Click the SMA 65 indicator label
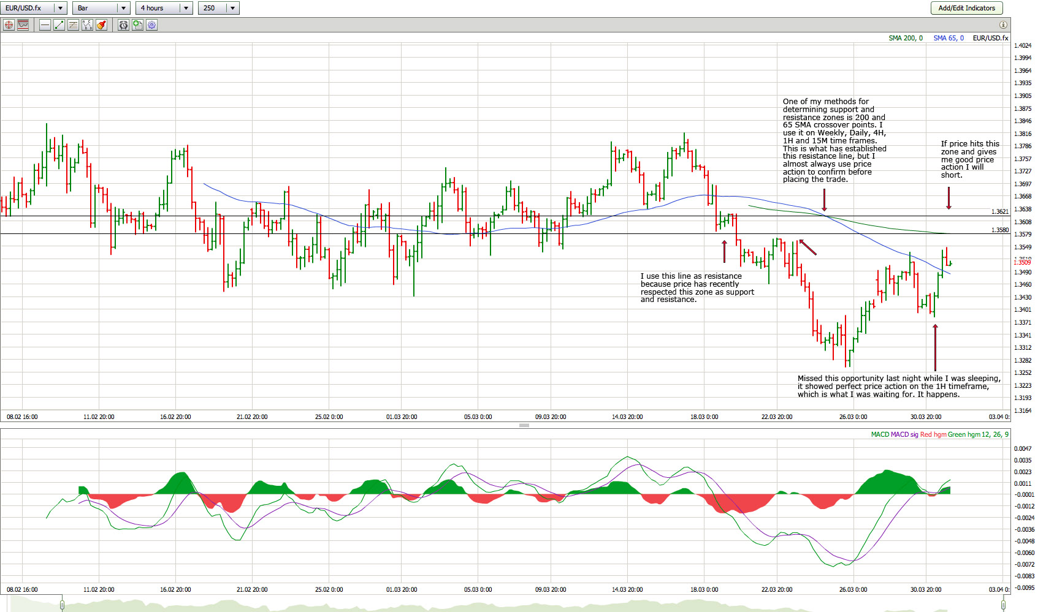 coord(948,38)
